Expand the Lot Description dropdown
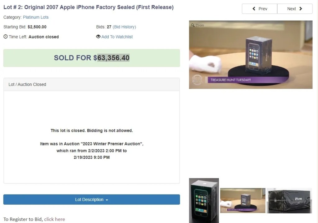Image resolution: width=318 pixels, height=223 pixels. click(x=91, y=199)
